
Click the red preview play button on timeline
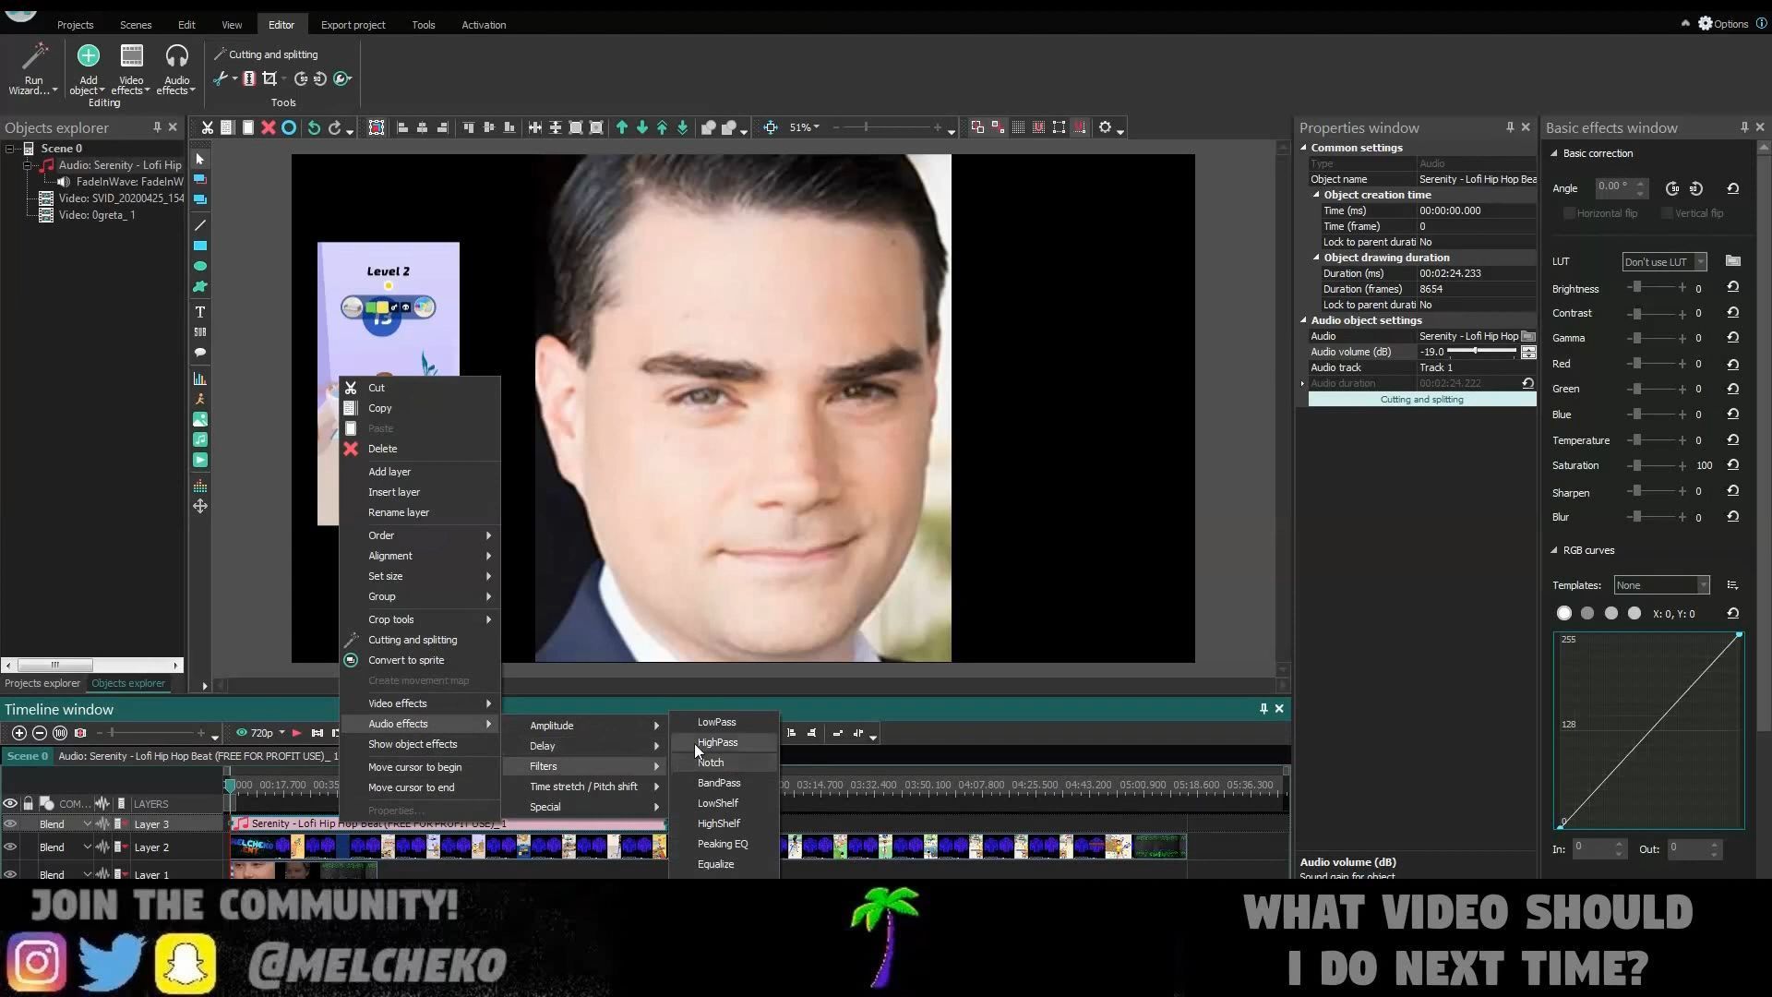click(296, 733)
